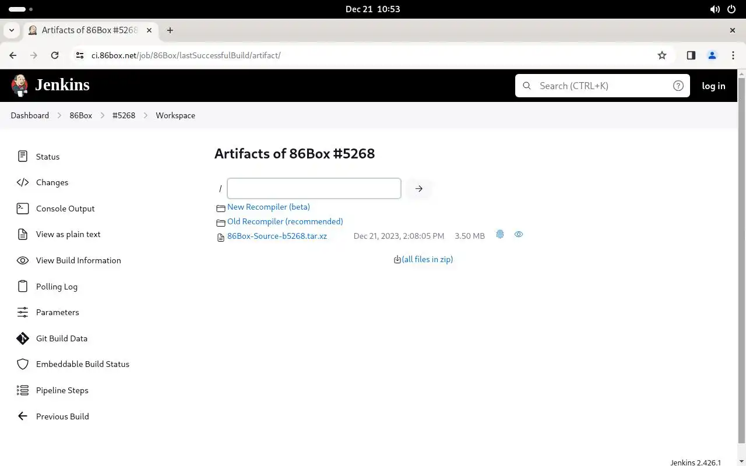The height and width of the screenshot is (466, 746).
Task: Click the search help question mark icon
Action: click(x=678, y=86)
